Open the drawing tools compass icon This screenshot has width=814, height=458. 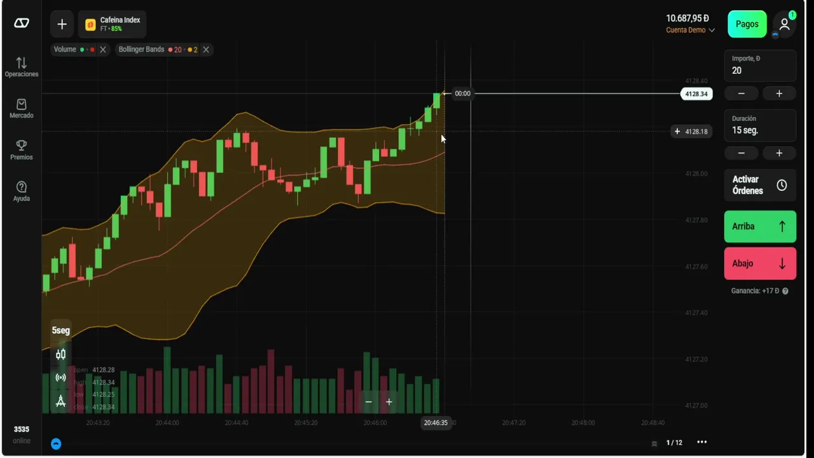click(x=61, y=401)
